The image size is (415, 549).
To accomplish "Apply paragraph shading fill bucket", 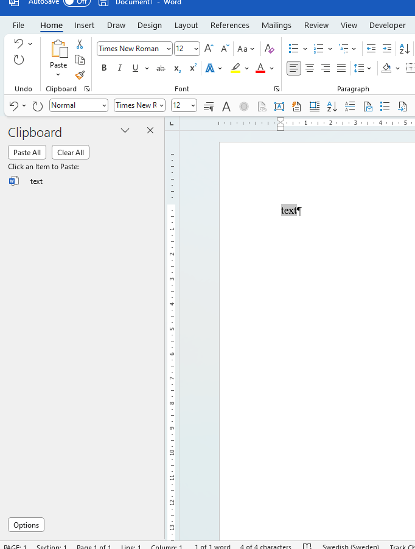I will point(386,68).
